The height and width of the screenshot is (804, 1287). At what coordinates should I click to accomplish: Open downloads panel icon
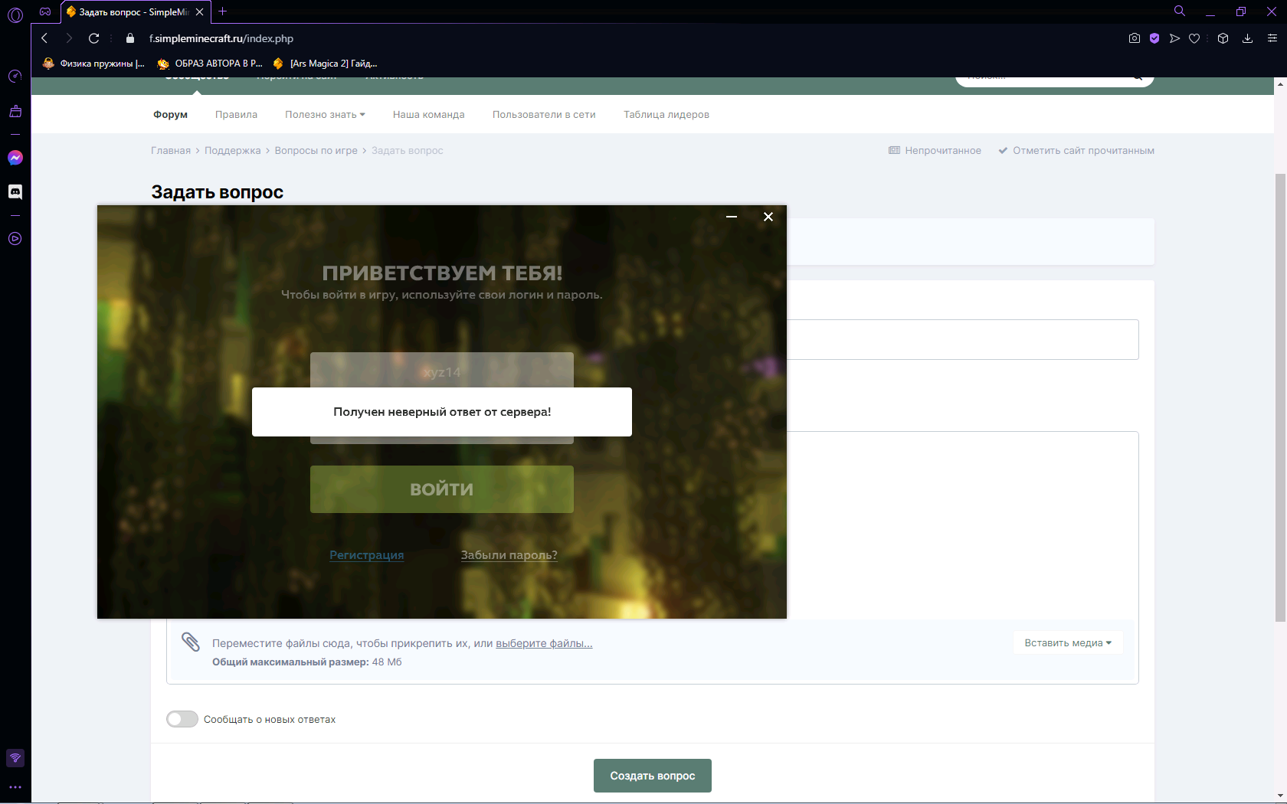coord(1247,38)
